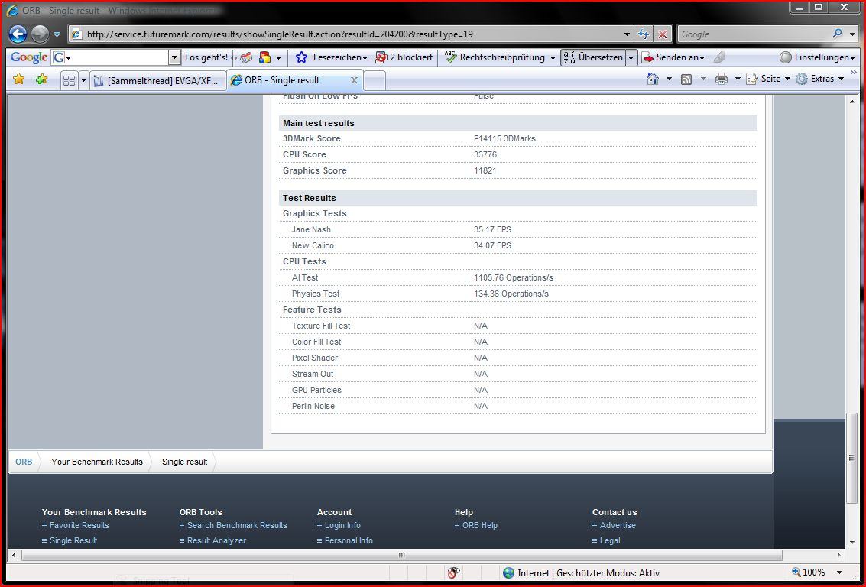Screen dimensions: 866x587
Task: Open the "Result Analyzer" footer link
Action: (216, 540)
